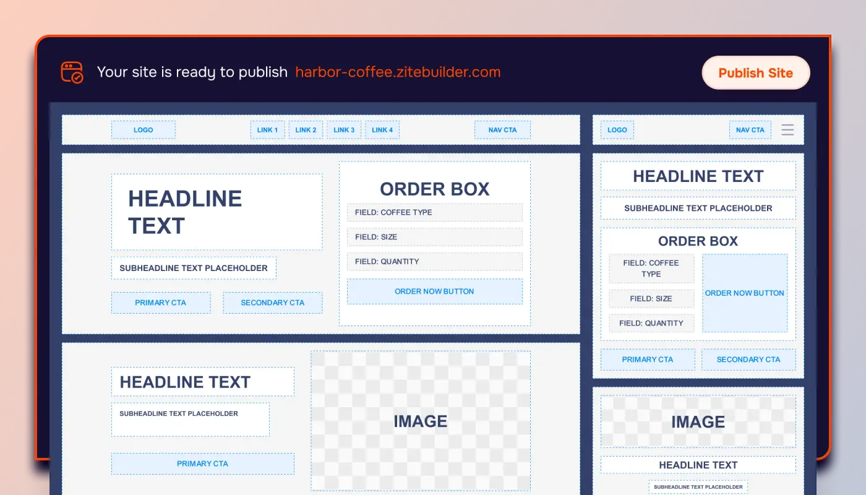Screen dimensions: 866x495
Task: Click the desktop FIELD: SIZE input
Action: pos(435,237)
